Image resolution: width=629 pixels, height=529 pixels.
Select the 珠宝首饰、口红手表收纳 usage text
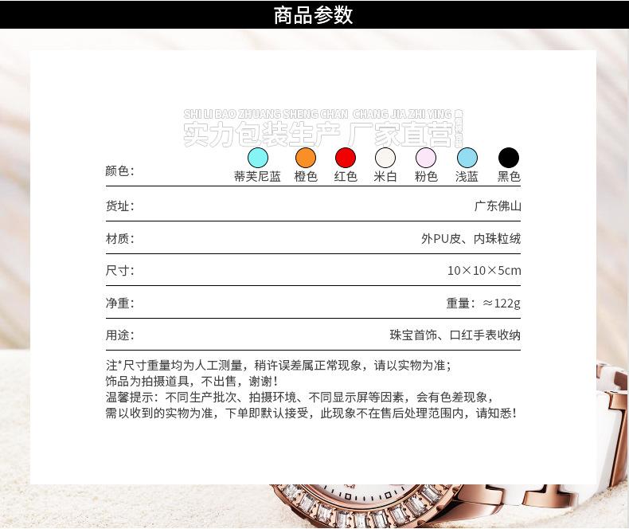455,335
